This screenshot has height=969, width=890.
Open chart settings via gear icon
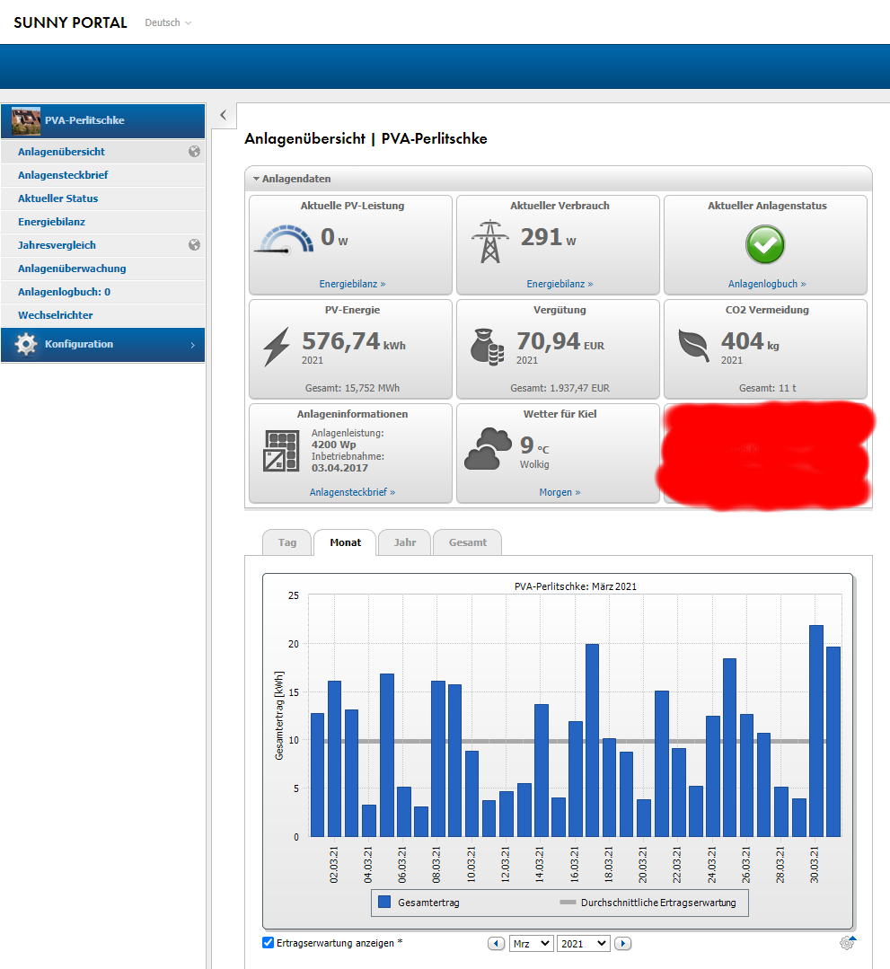pos(847,943)
